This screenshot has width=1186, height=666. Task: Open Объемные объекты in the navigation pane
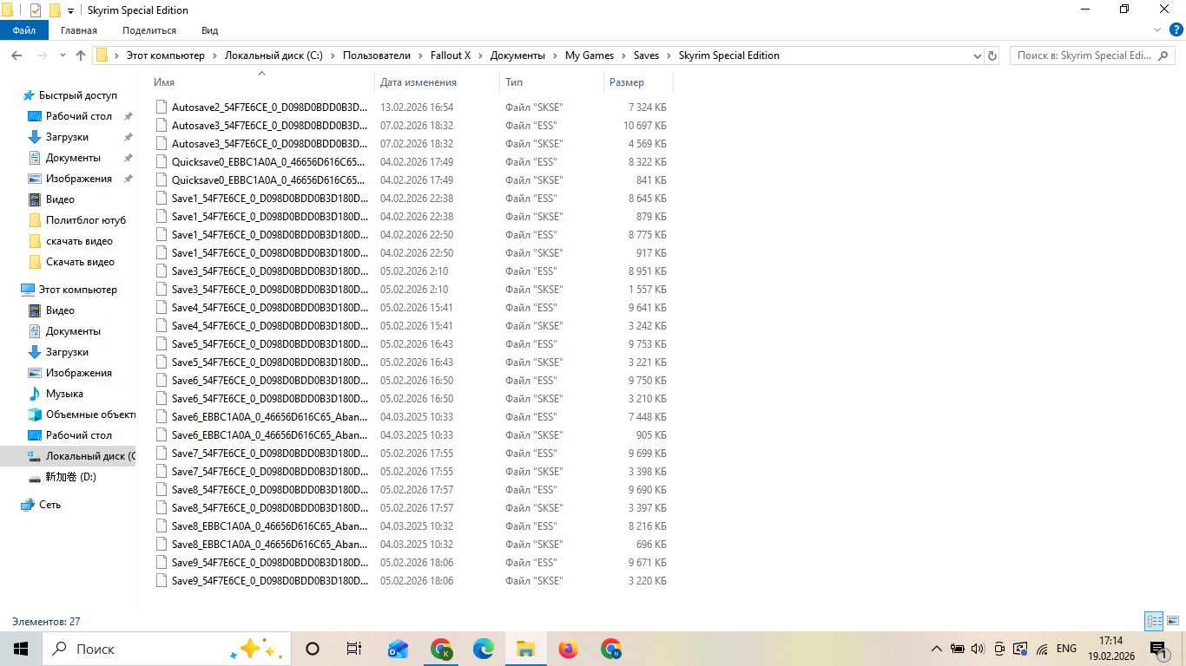(90, 415)
